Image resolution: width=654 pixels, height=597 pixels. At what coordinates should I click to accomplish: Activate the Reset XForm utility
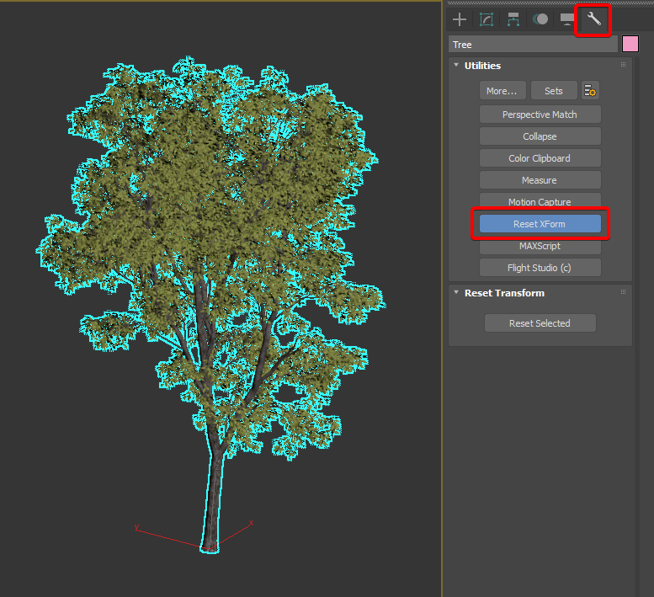[540, 224]
